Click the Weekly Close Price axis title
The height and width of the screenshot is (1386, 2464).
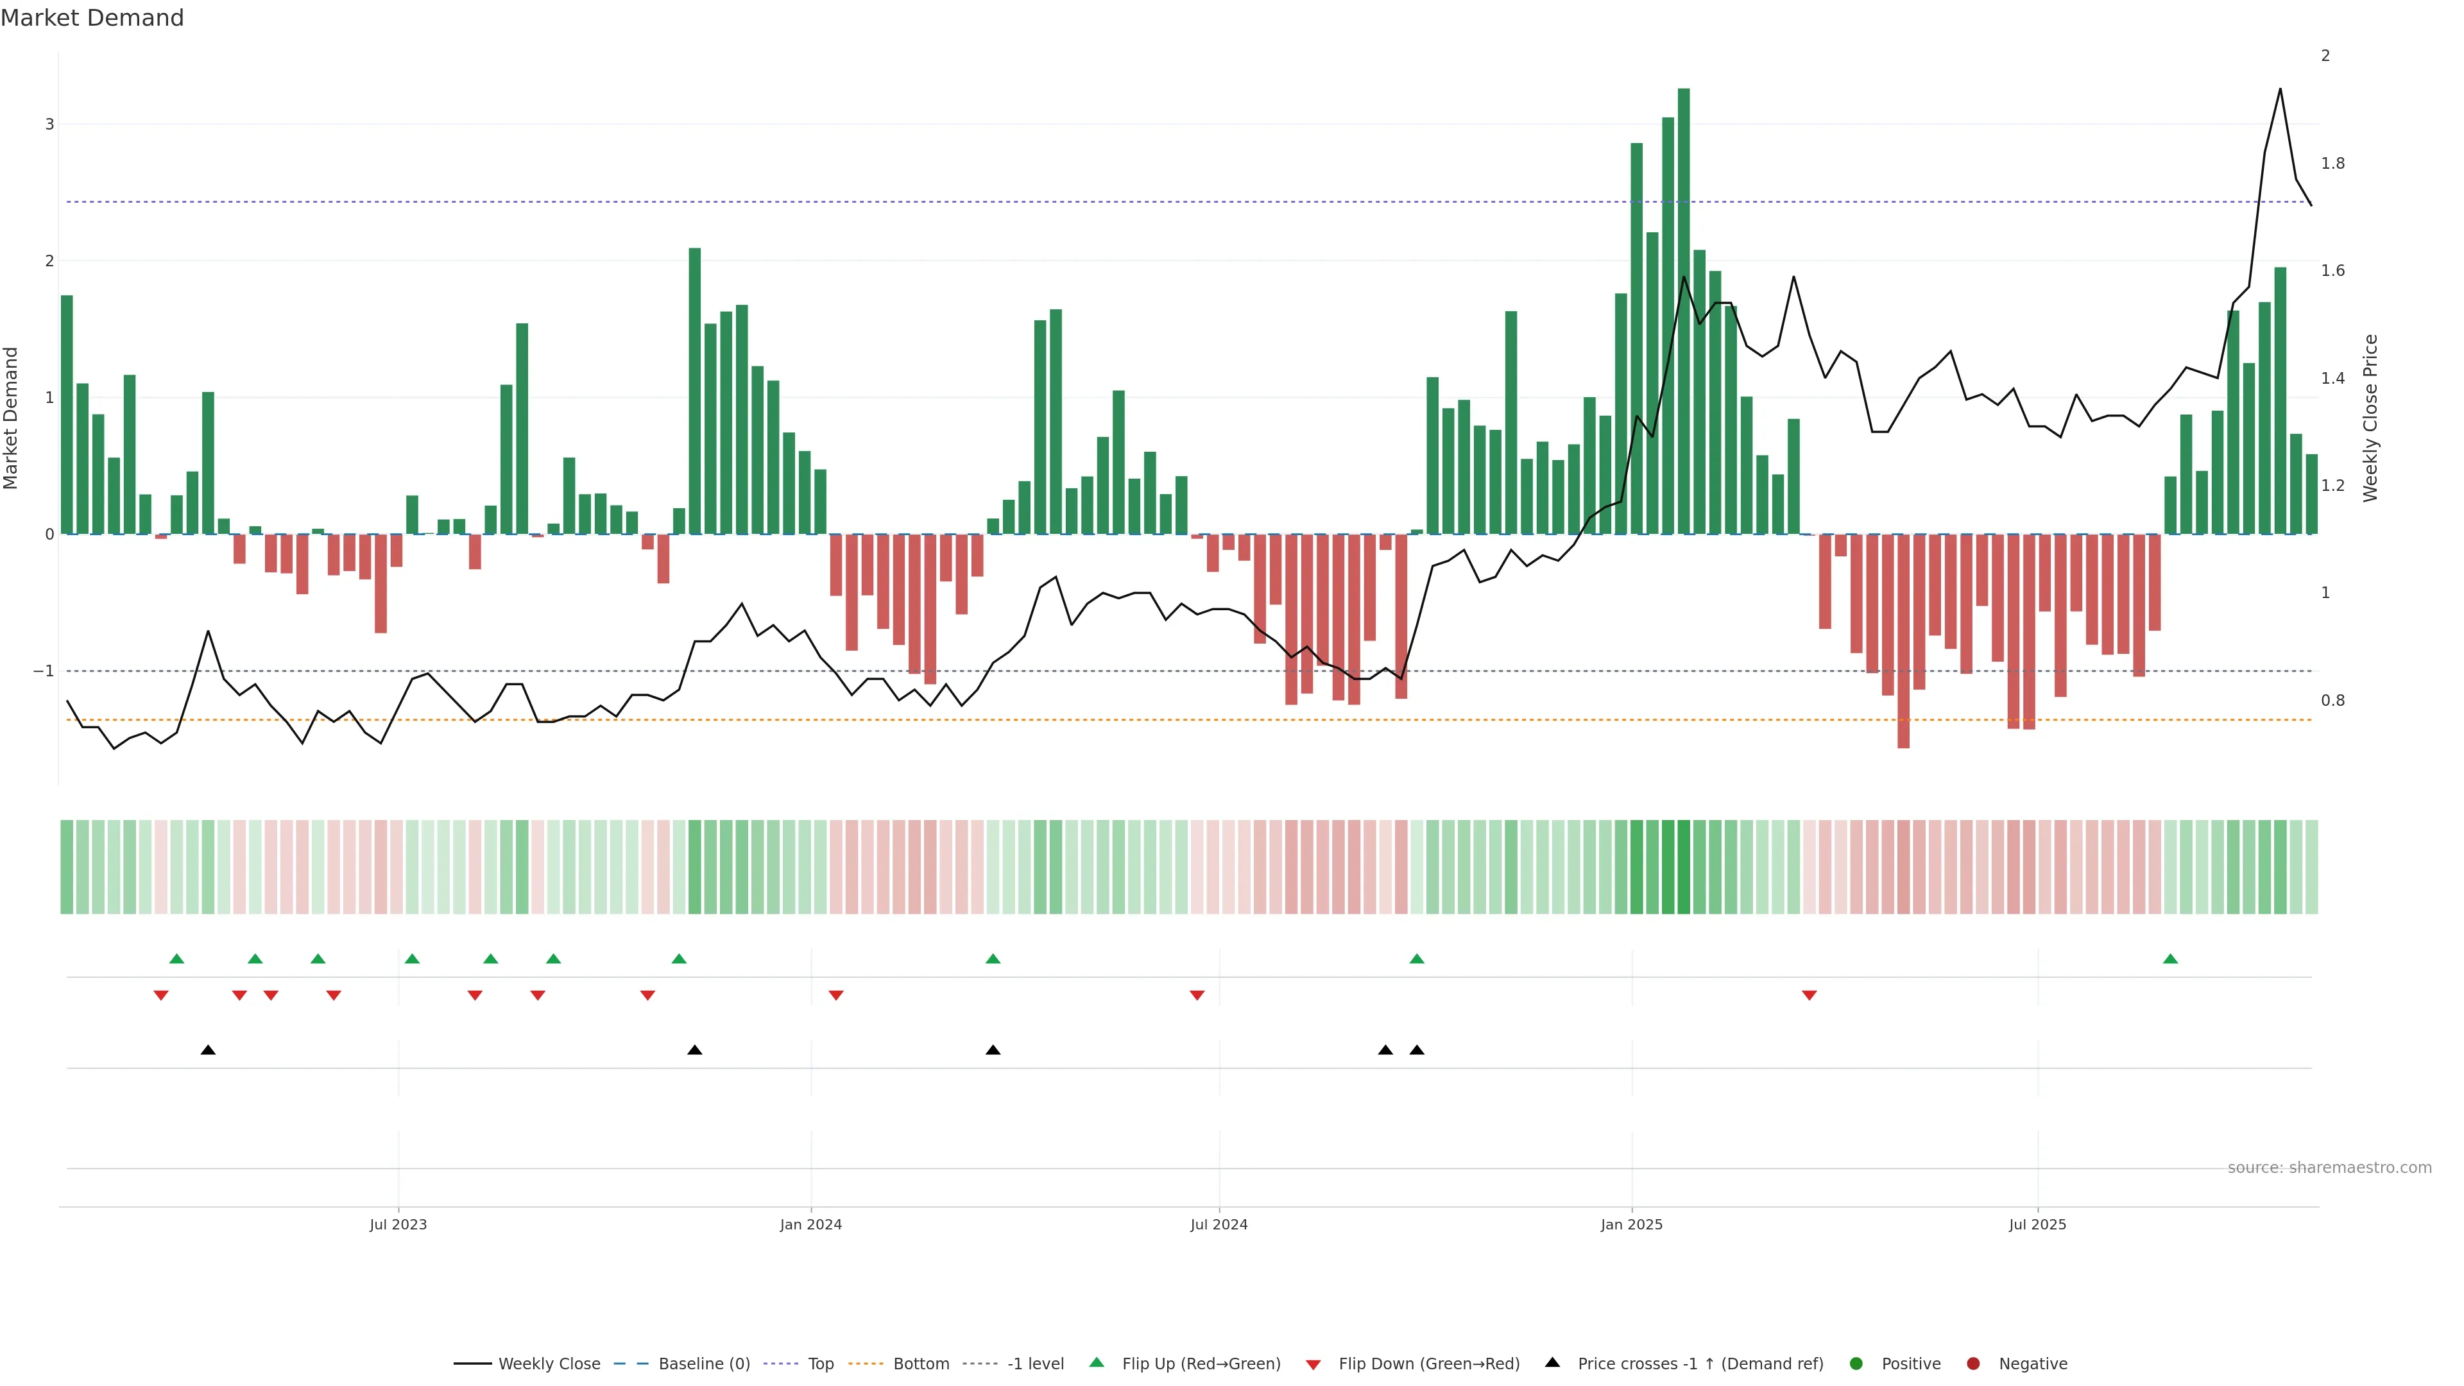click(2370, 418)
